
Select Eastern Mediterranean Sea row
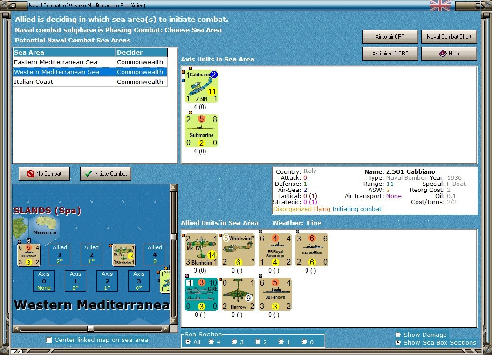coord(90,62)
